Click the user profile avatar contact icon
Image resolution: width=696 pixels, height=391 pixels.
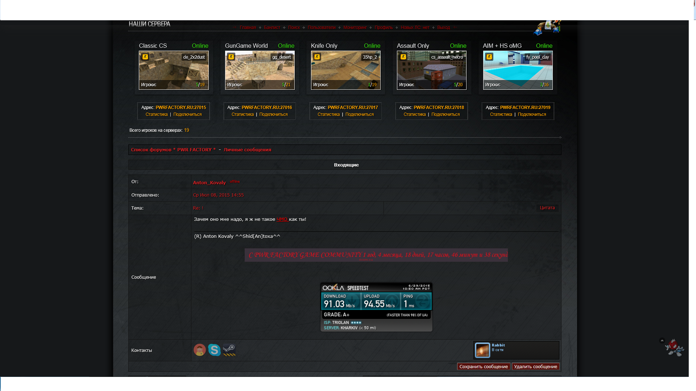(199, 350)
